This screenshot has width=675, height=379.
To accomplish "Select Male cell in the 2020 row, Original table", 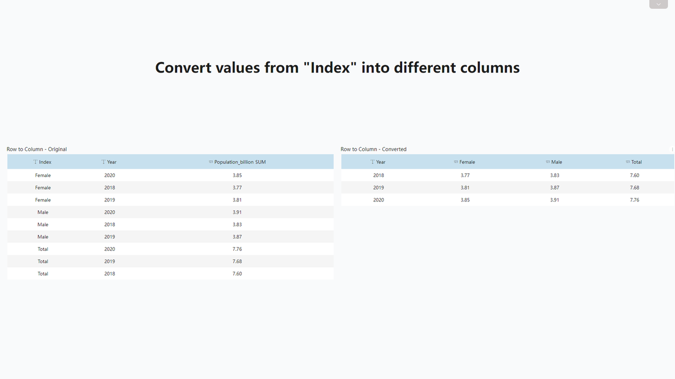I will (43, 213).
